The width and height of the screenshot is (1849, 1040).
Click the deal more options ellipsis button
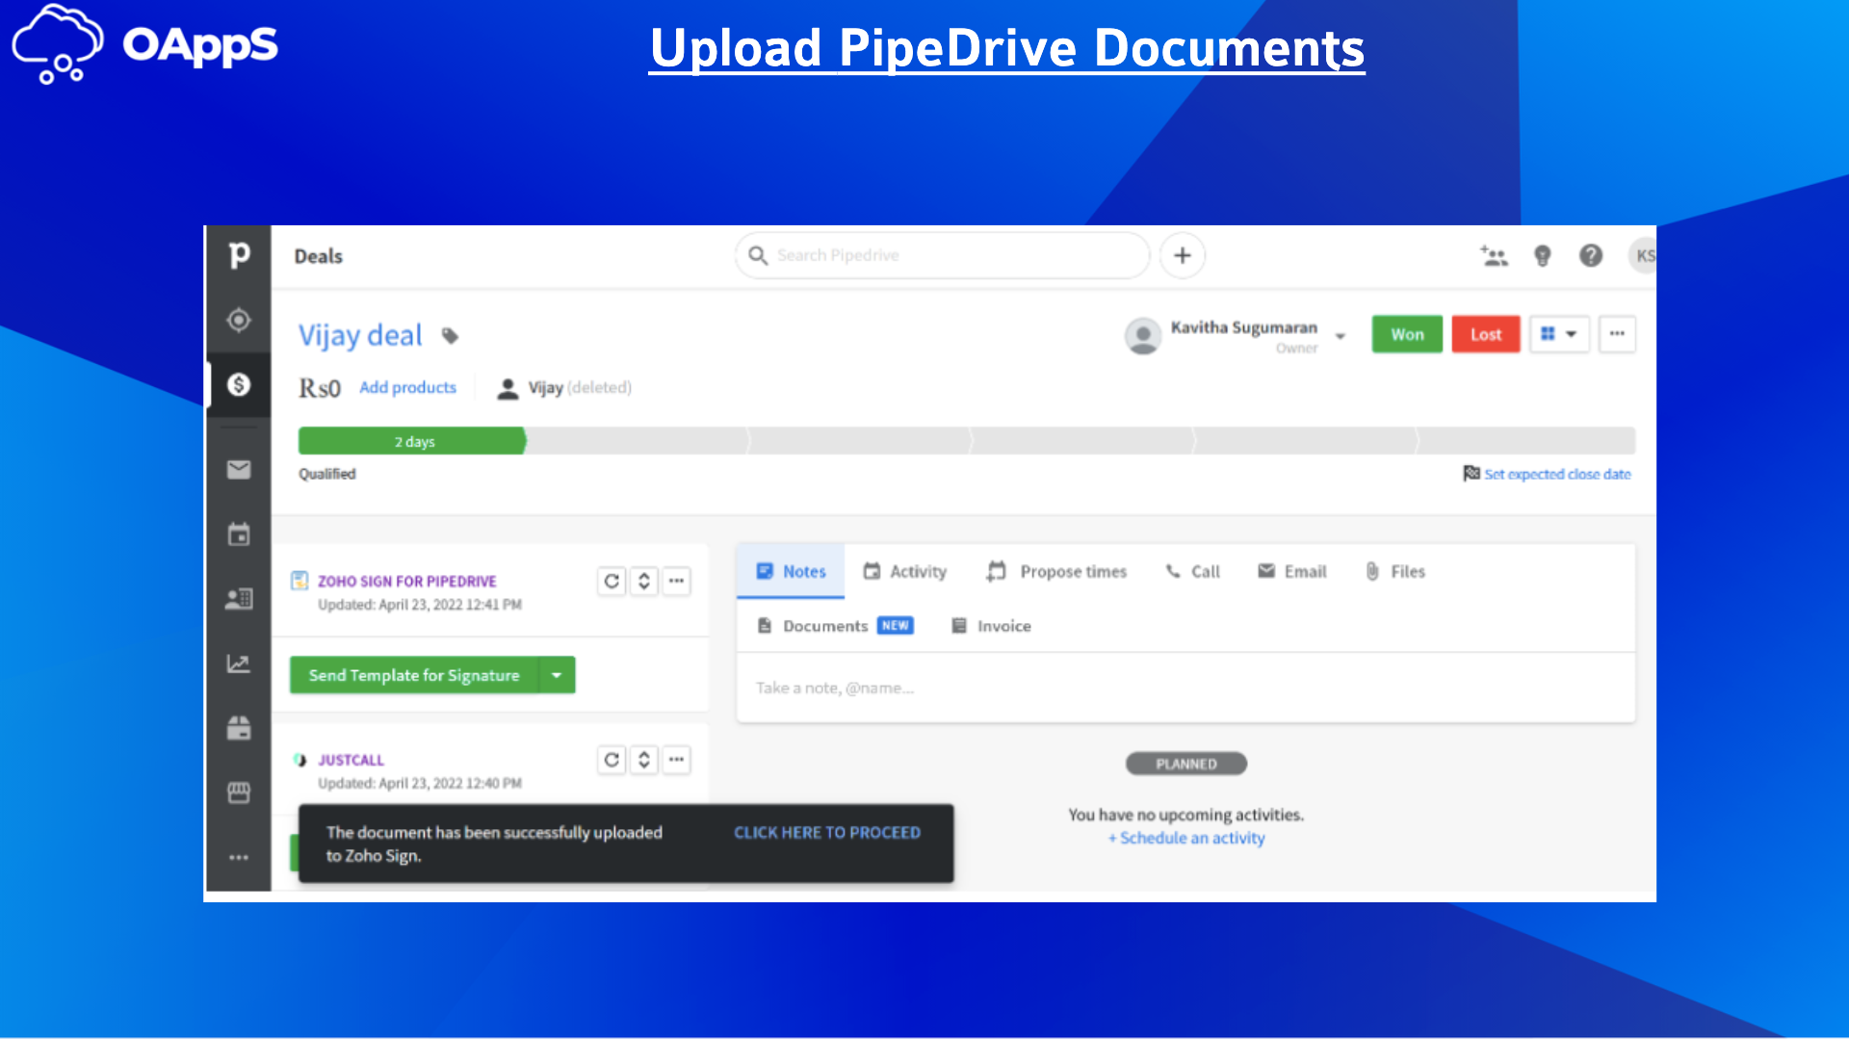[1617, 334]
